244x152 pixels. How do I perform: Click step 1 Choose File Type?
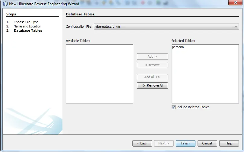pos(26,22)
